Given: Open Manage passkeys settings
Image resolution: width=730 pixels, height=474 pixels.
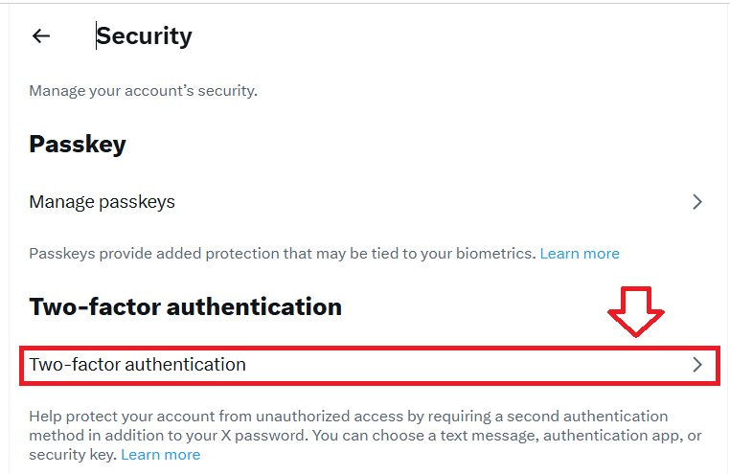Looking at the screenshot, I should point(103,202).
